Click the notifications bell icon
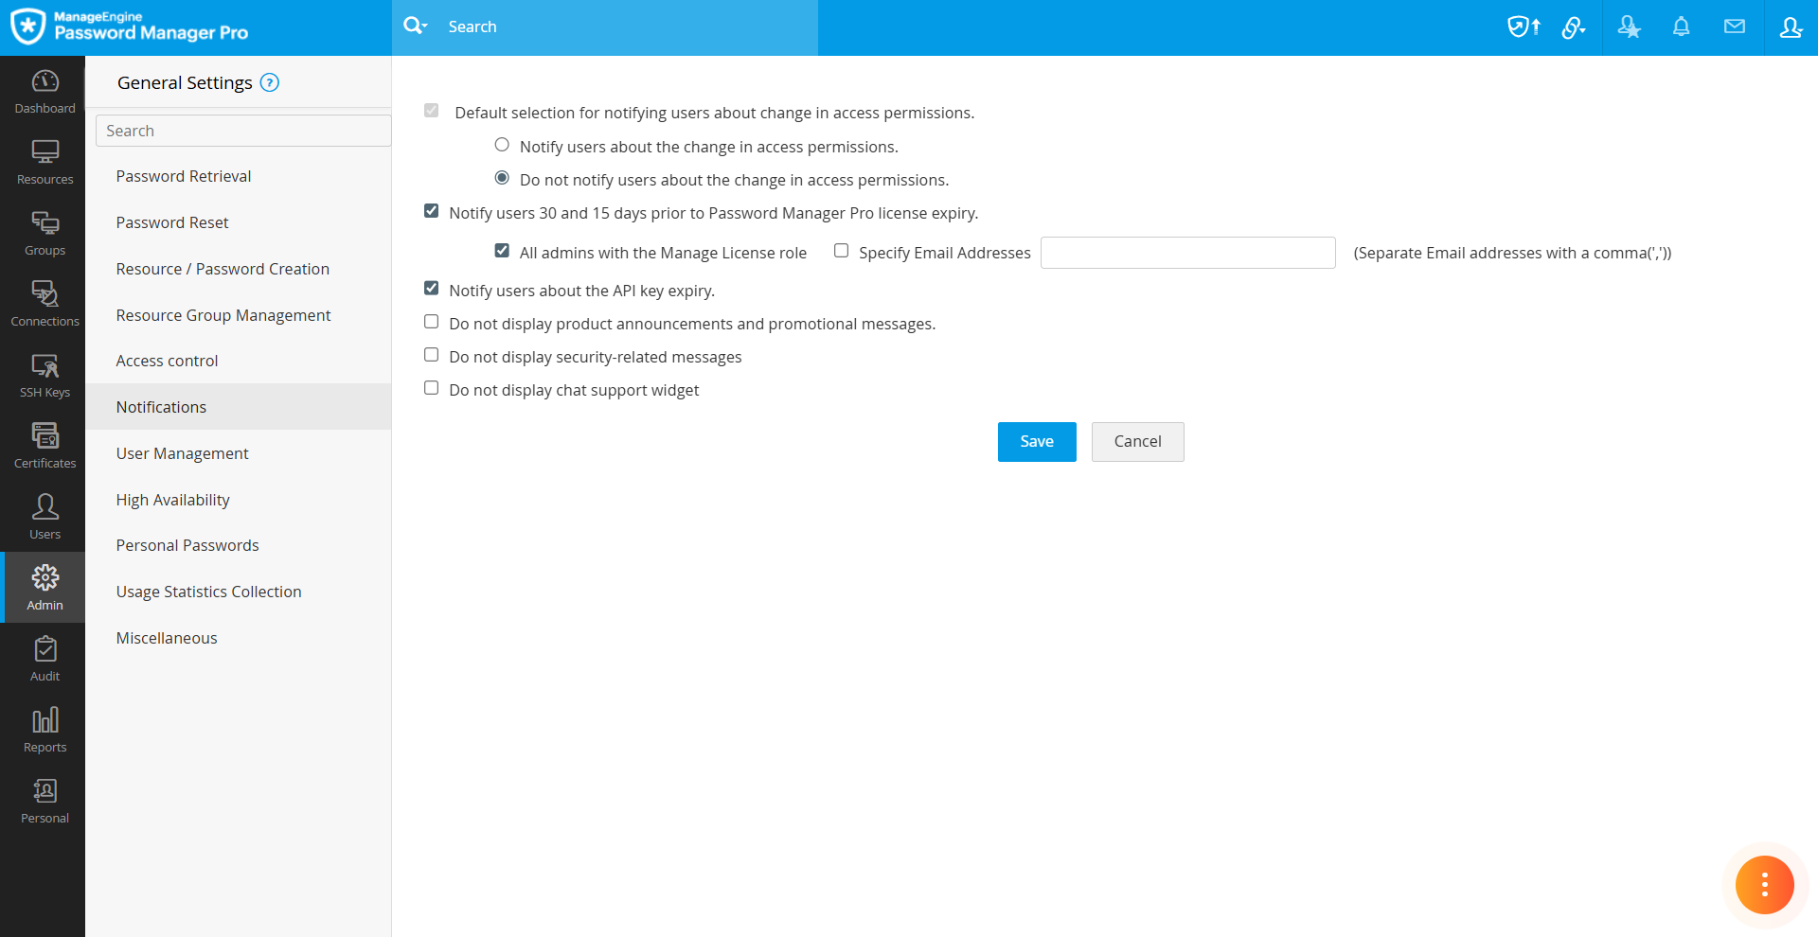Viewport: 1818px width, 937px height. point(1681,27)
